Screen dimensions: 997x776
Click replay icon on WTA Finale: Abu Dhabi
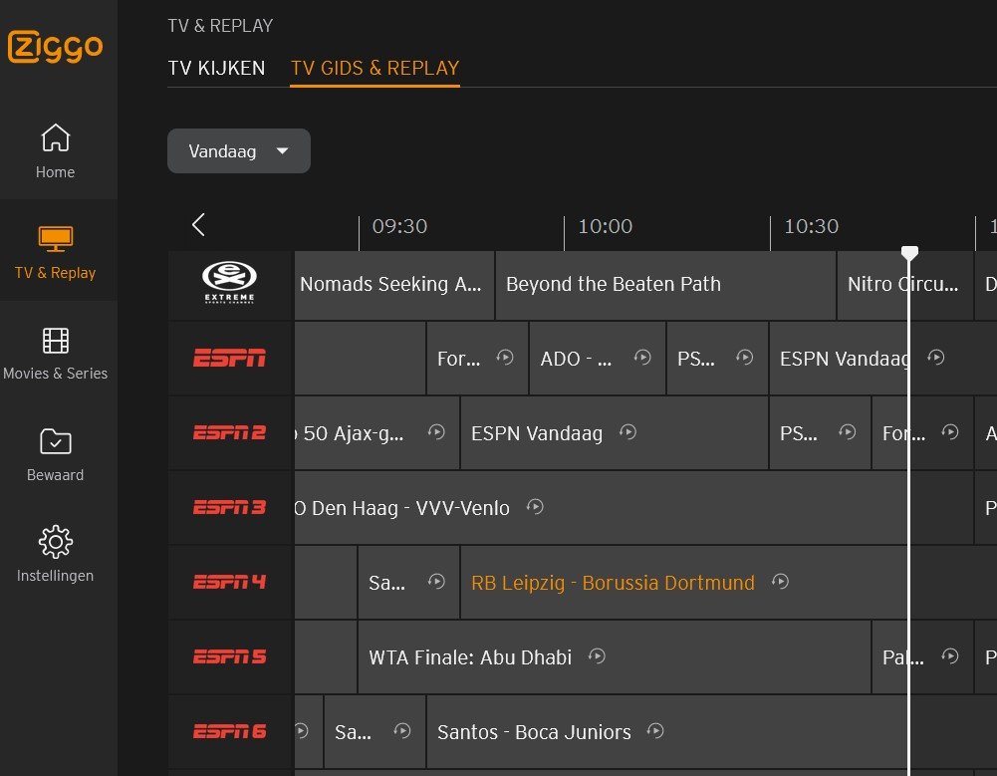click(597, 656)
